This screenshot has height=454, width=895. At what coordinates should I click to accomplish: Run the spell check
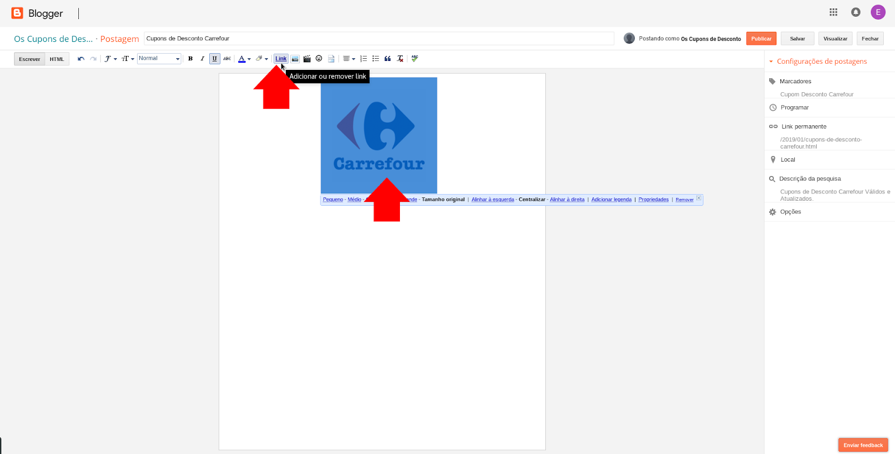pos(414,59)
